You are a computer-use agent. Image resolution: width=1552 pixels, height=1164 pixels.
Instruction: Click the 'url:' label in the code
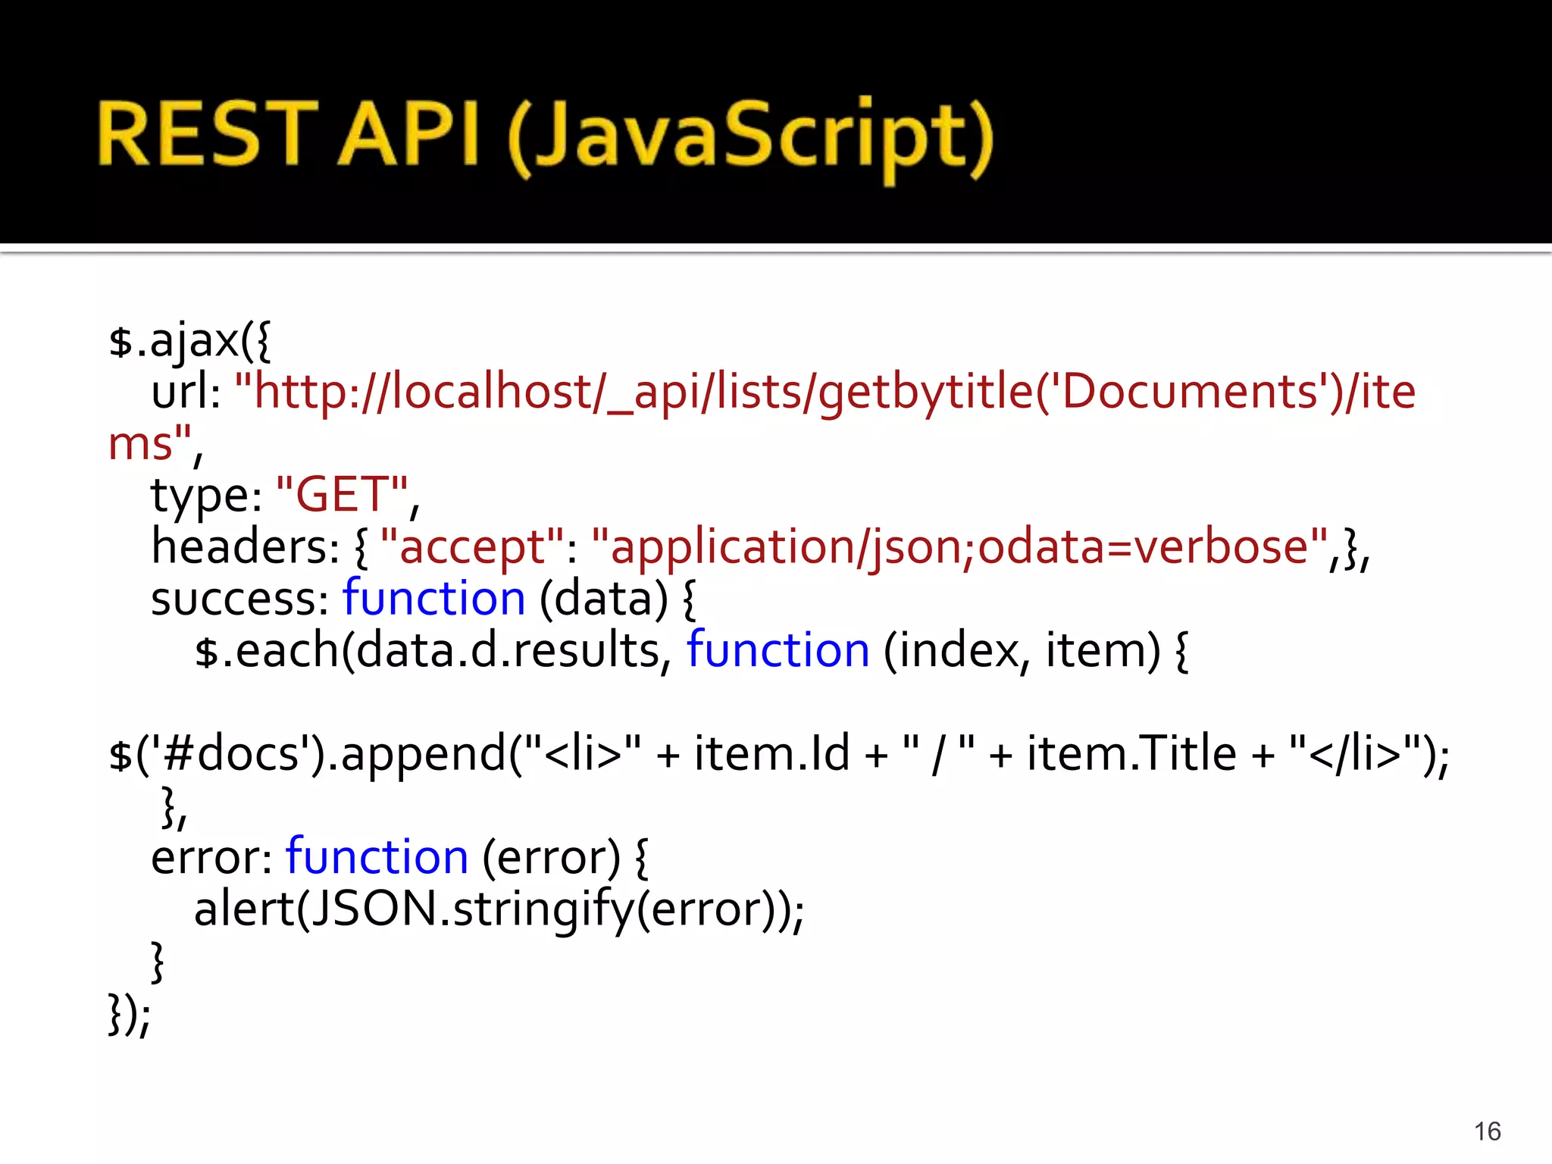coord(186,392)
